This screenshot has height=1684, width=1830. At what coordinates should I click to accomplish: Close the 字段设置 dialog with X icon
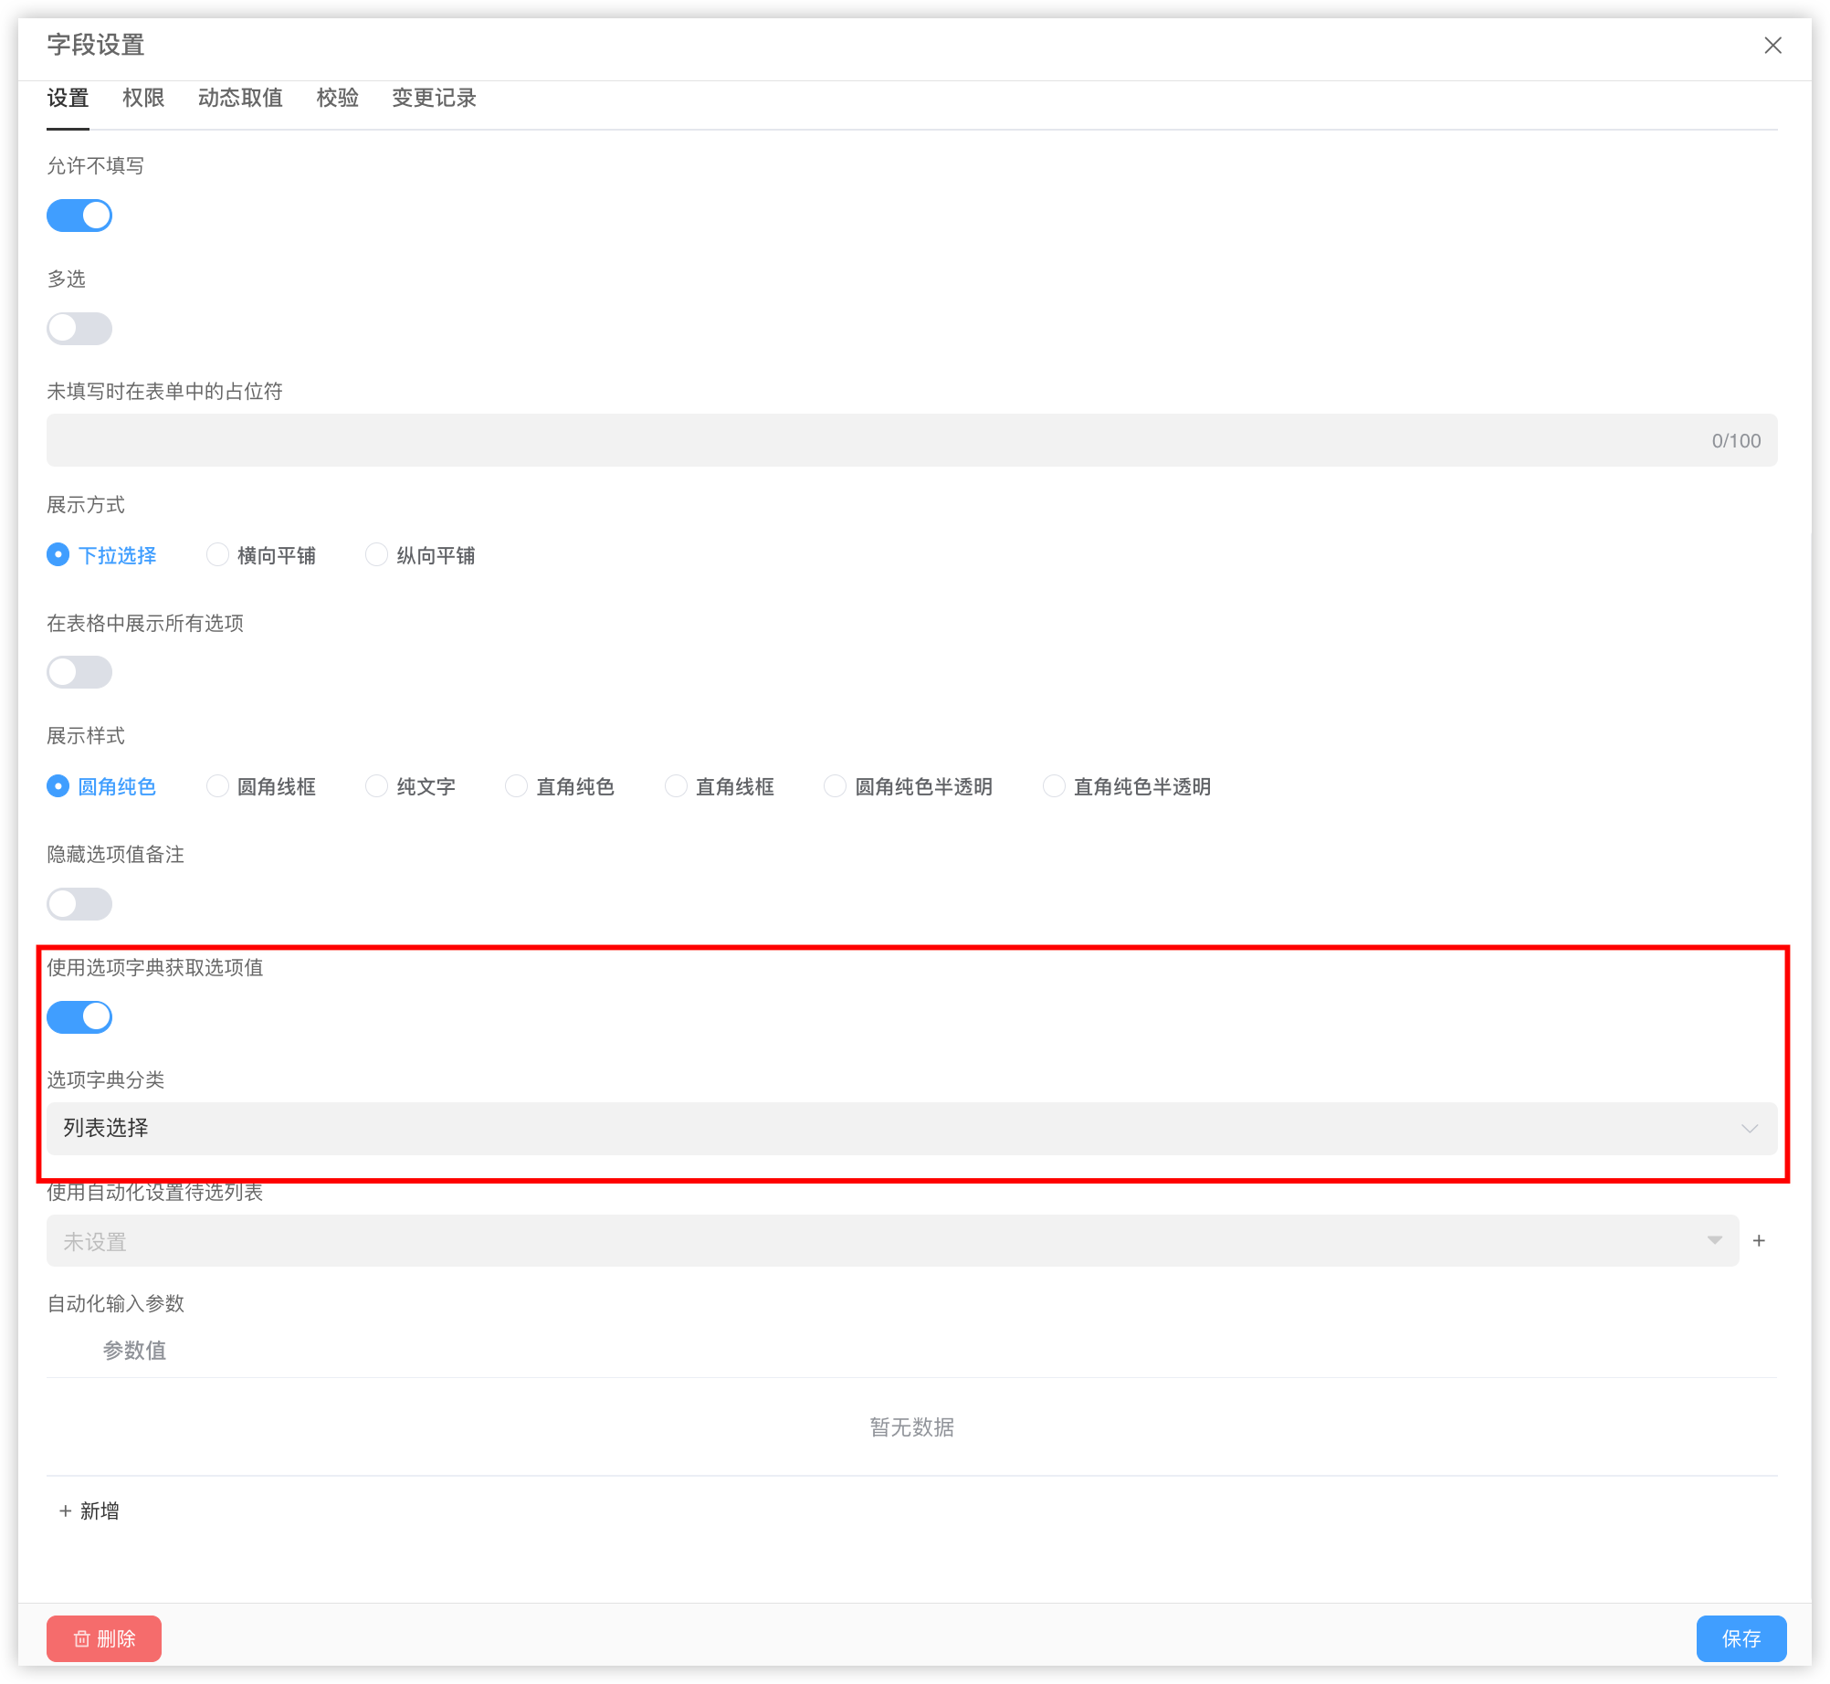[1772, 46]
